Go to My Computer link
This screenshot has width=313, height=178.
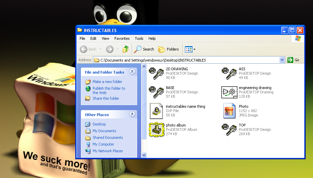click(103, 144)
